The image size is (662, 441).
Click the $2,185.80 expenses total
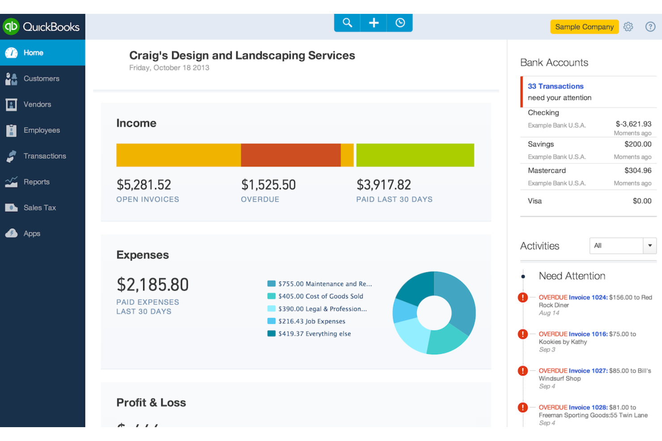(x=153, y=285)
